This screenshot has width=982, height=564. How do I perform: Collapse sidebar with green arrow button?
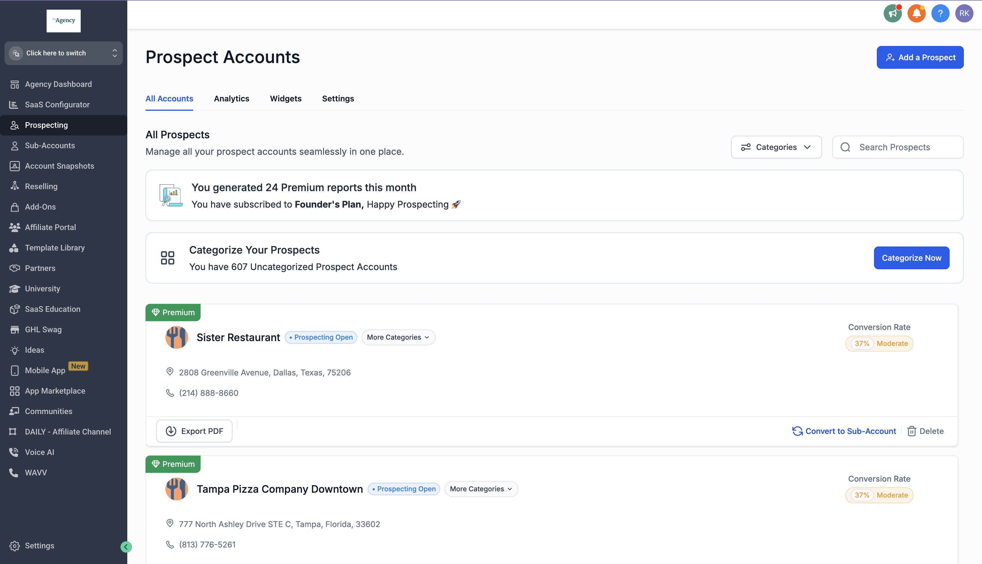(126, 547)
